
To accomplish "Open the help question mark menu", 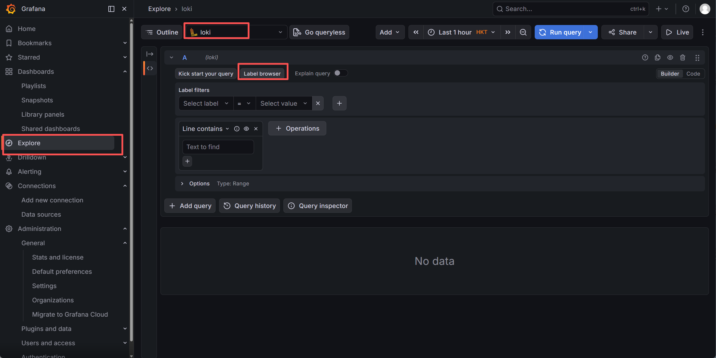I will [x=686, y=9].
